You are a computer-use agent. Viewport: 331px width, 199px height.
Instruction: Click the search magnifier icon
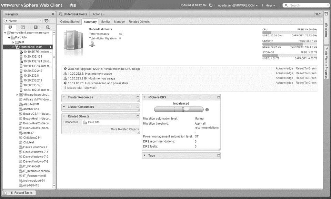(x=286, y=5)
